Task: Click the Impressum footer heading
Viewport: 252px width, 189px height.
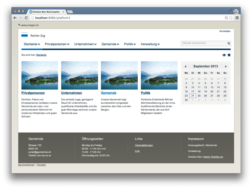Action: pyautogui.click(x=196, y=139)
